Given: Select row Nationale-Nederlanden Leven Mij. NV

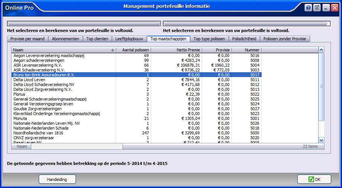Looking at the screenshot, I should 137,123.
